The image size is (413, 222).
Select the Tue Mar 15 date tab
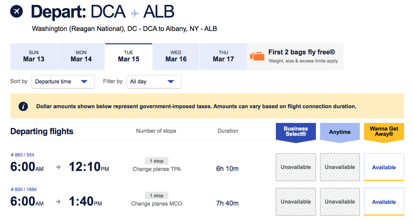(128, 56)
